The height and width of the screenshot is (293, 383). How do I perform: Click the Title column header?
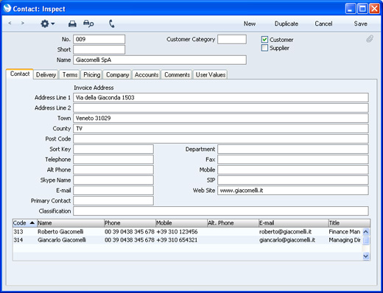349,223
